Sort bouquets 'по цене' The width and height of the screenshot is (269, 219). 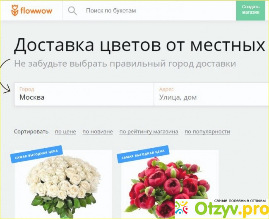click(x=65, y=132)
